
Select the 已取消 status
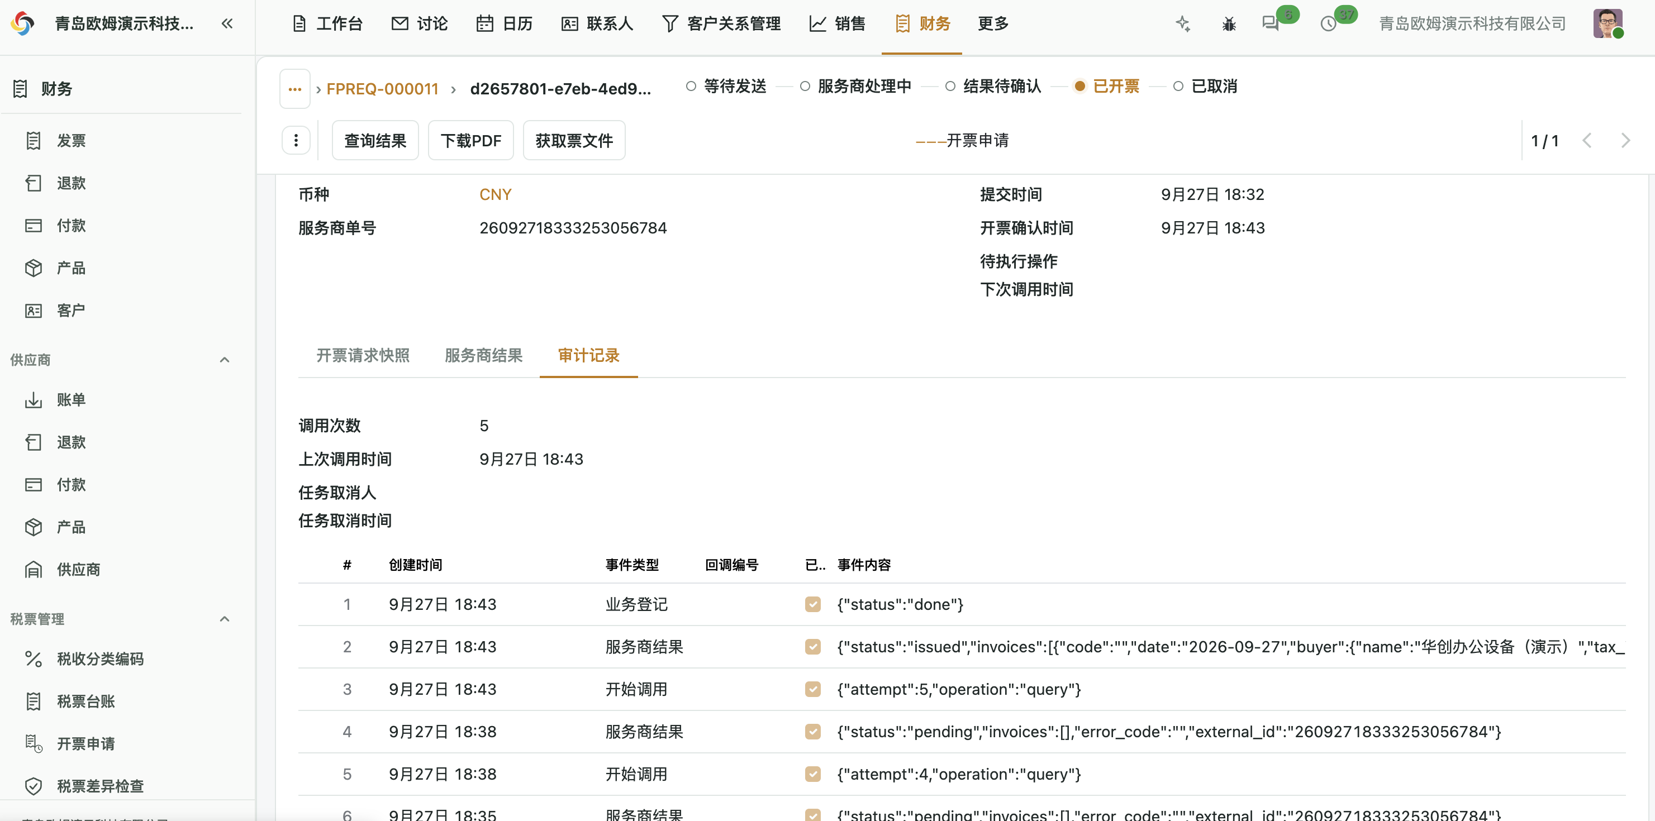point(1205,86)
